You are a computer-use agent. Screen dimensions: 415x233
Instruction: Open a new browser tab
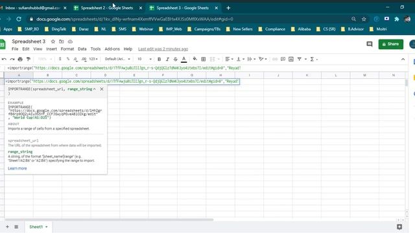(228, 8)
